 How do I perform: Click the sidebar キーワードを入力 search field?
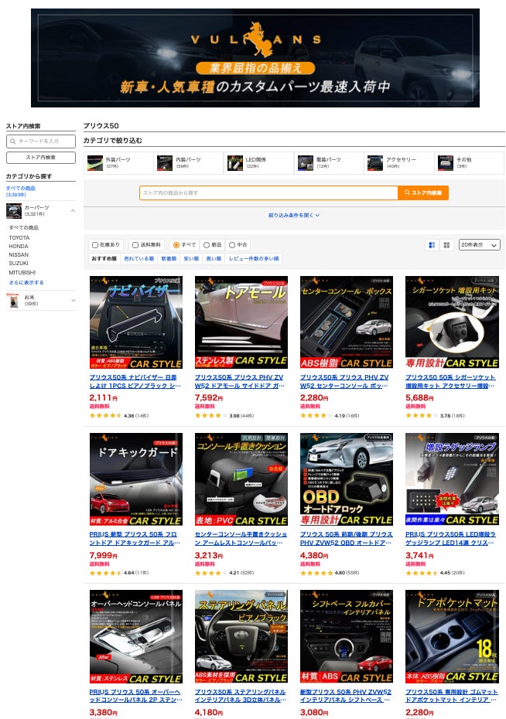41,141
